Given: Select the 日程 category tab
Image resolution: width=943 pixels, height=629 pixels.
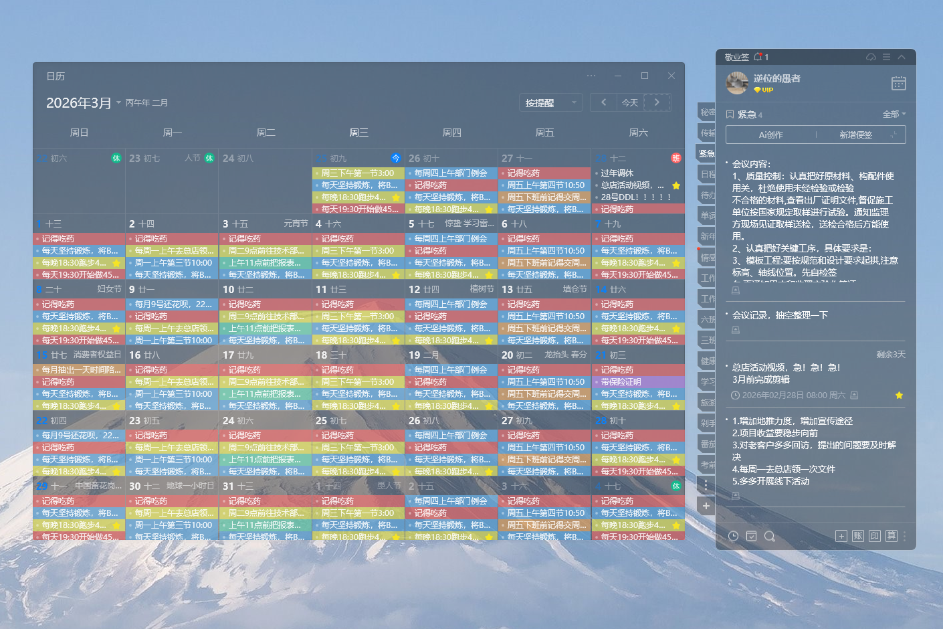Looking at the screenshot, I should [x=706, y=173].
